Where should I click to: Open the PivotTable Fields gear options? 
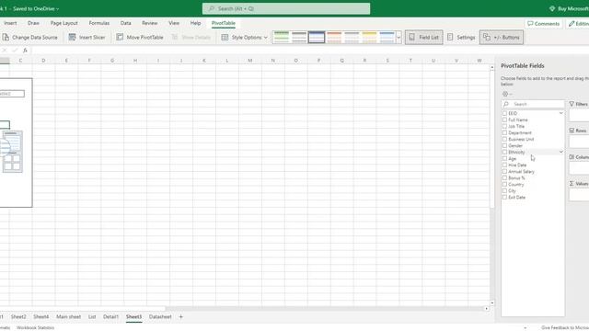tap(507, 94)
